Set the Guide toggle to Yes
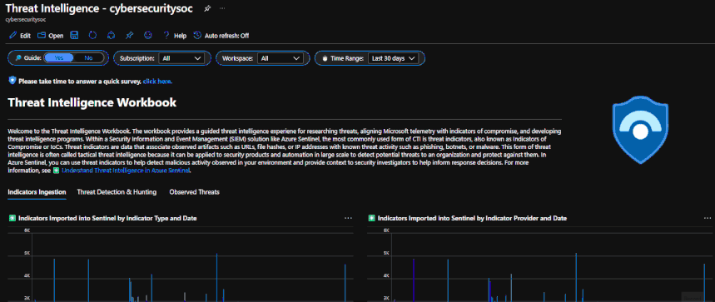The width and height of the screenshot is (715, 302). click(x=59, y=58)
